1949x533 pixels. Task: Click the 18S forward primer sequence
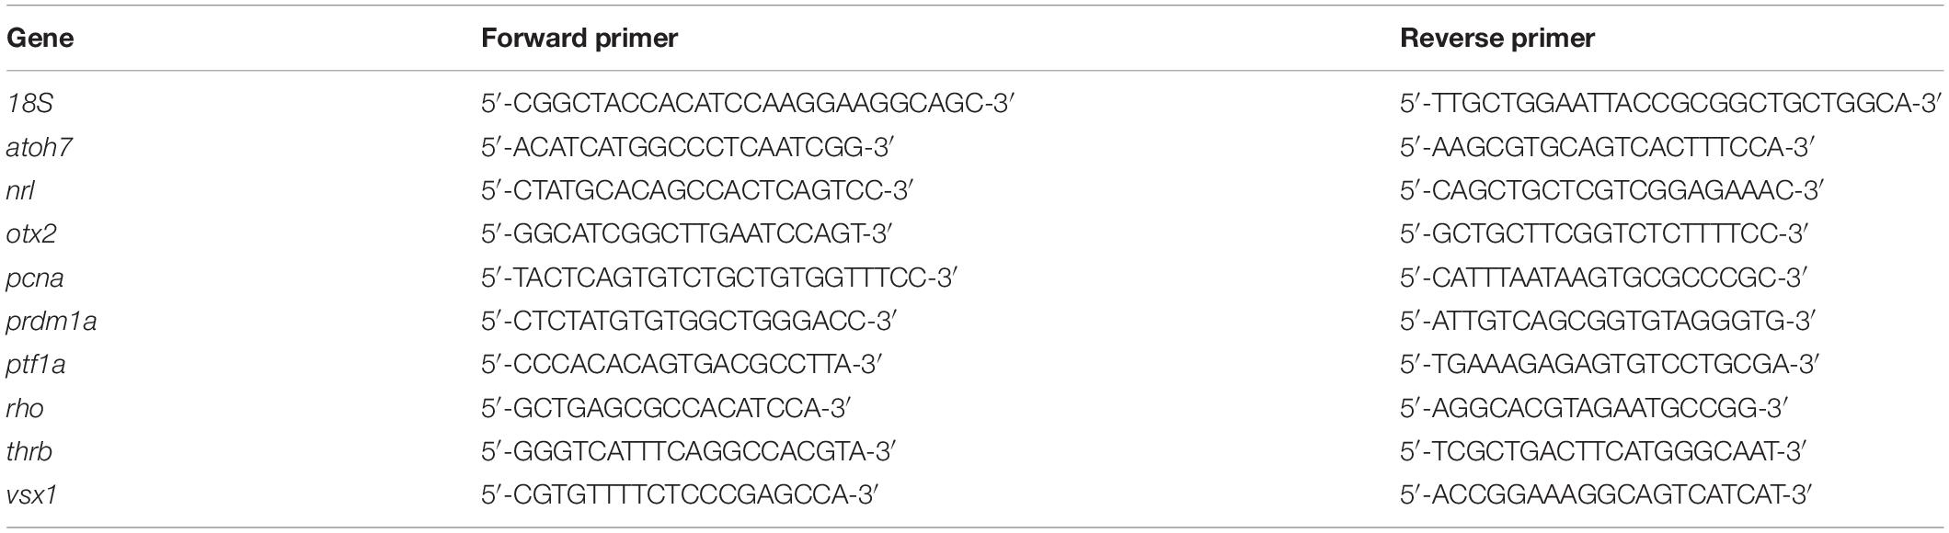coord(747,103)
